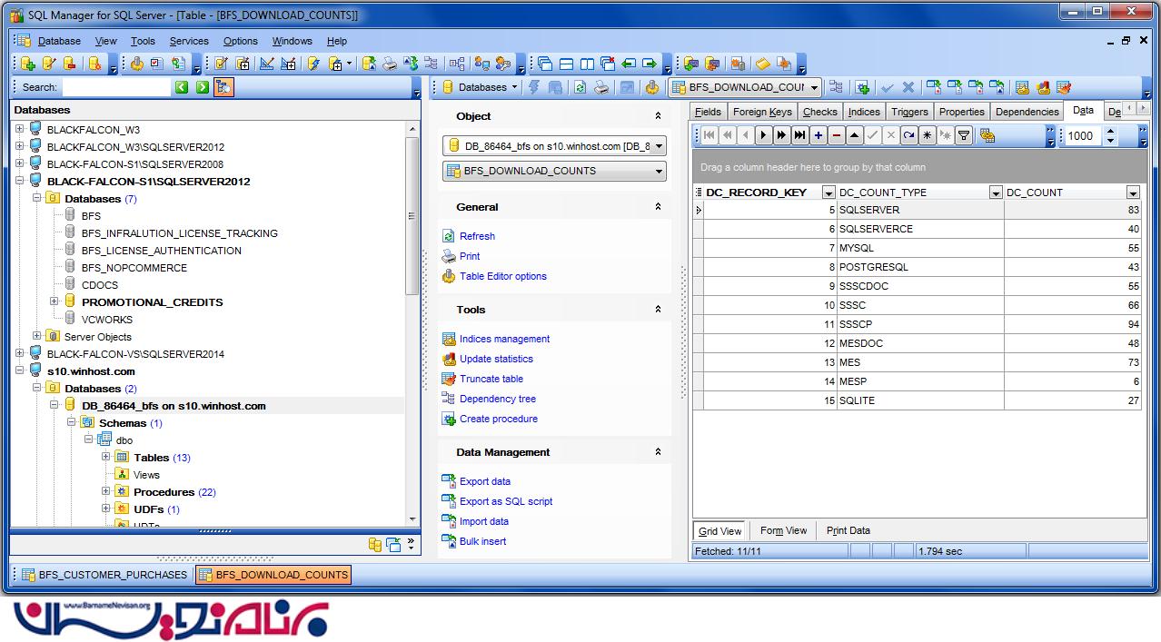Click in the Search input field

[x=115, y=87]
